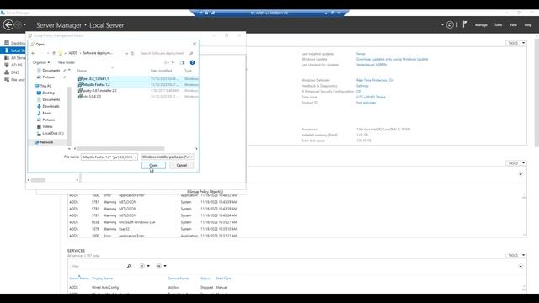Open the Help menu
Screen dimensions: 539x303
pos(528,25)
